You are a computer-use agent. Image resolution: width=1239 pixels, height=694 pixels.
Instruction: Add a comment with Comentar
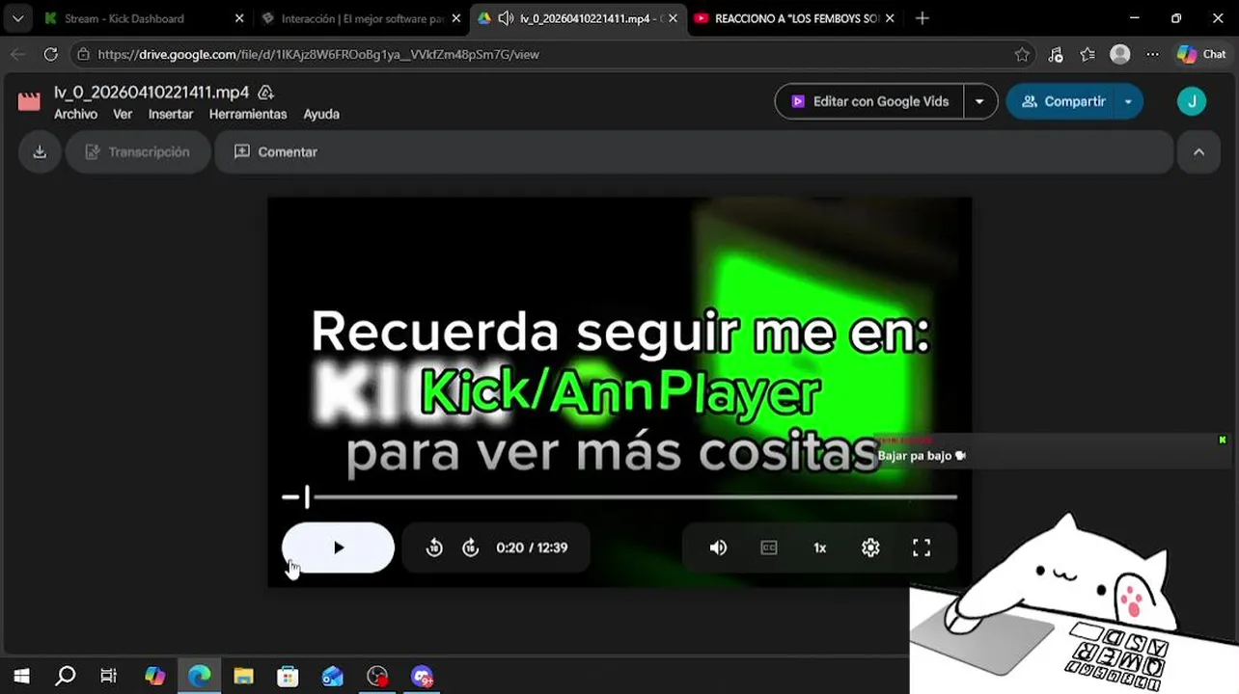(x=276, y=152)
